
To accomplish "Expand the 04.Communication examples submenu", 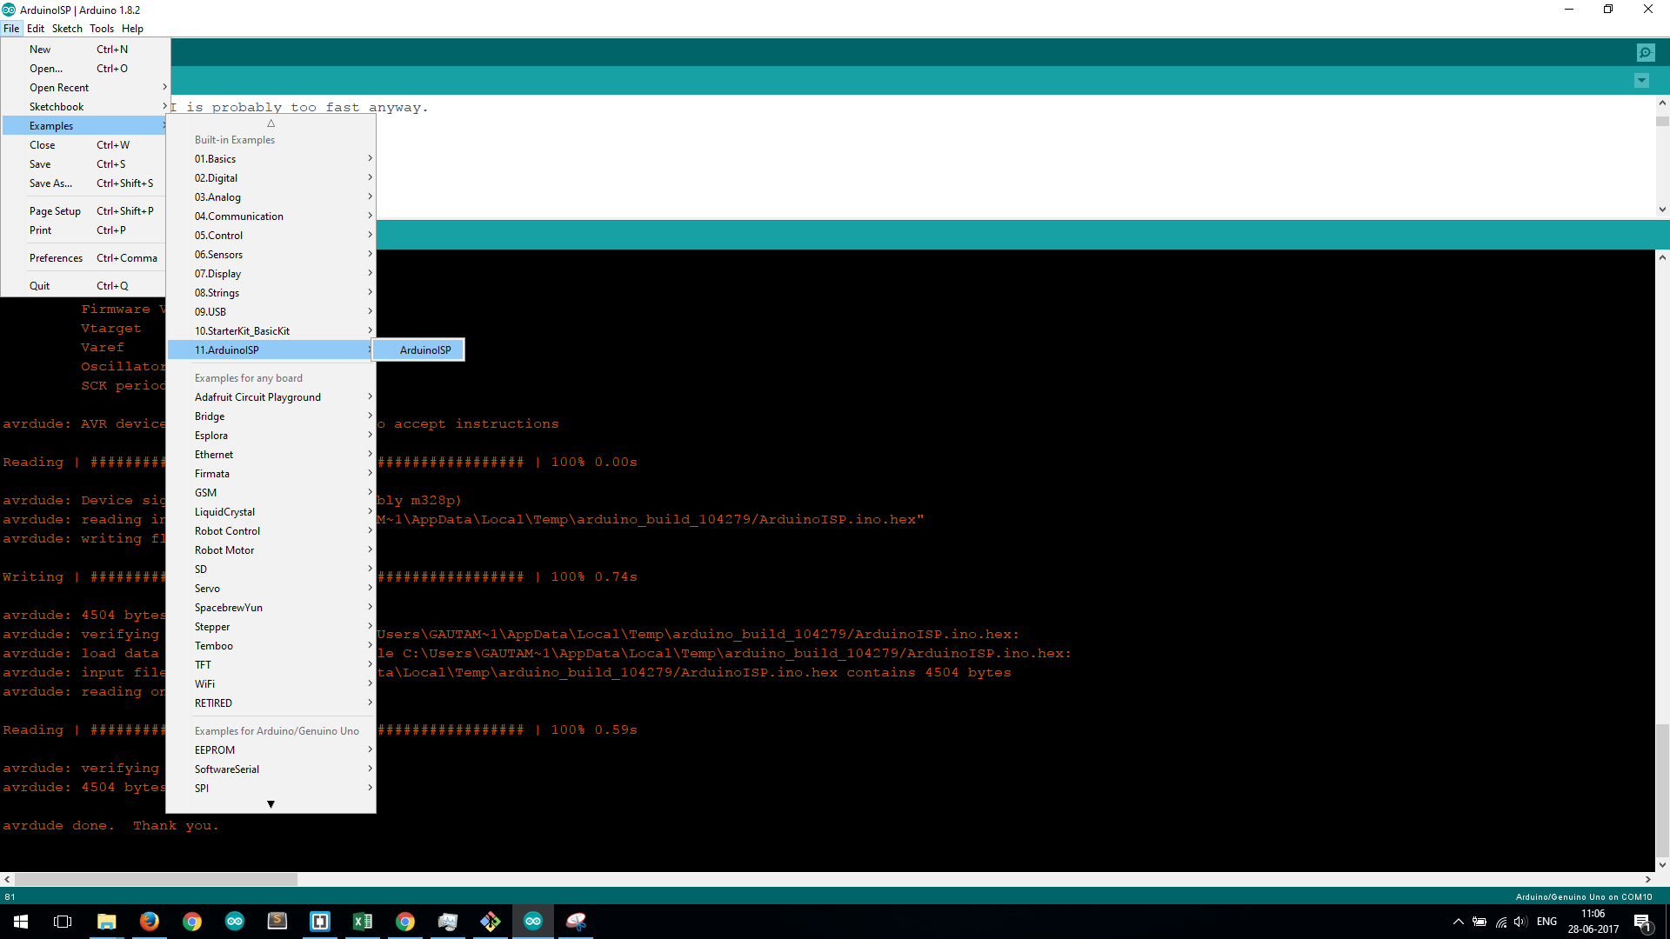I will point(271,216).
